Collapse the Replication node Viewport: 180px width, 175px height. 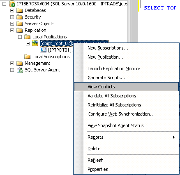[12, 30]
